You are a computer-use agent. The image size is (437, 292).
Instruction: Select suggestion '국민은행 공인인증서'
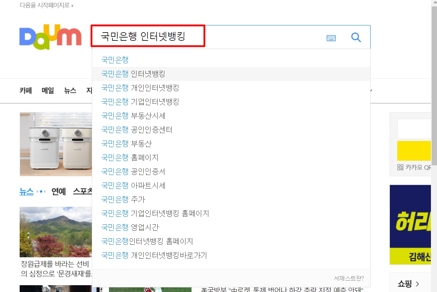point(231,171)
